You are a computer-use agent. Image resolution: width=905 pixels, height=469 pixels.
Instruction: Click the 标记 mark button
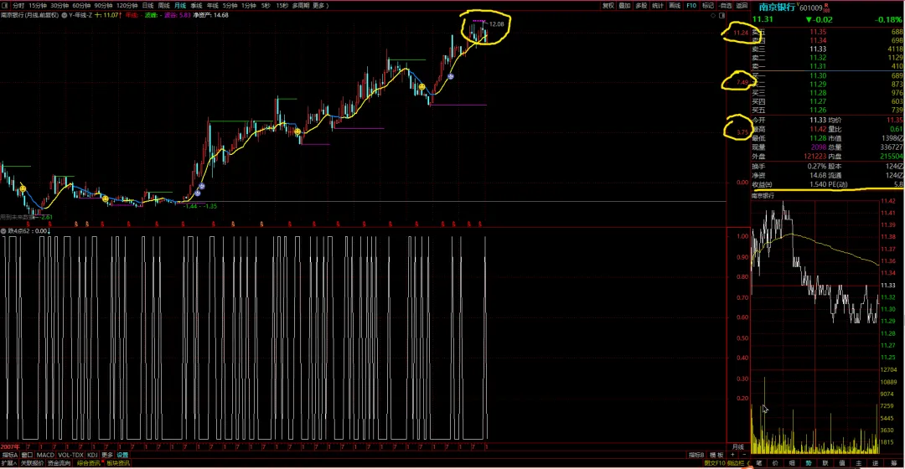point(708,5)
